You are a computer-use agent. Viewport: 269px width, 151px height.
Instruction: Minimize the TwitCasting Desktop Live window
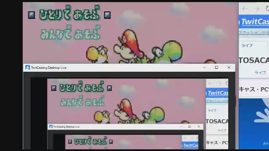point(204,67)
